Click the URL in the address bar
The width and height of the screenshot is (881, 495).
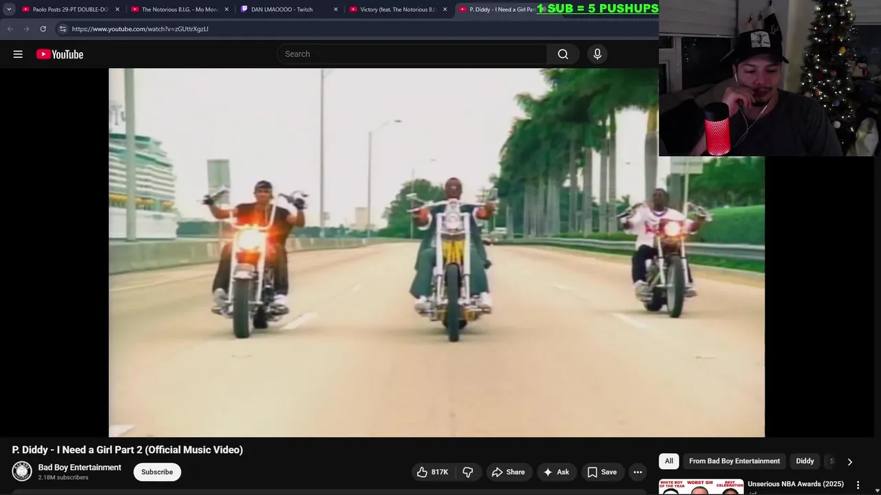[x=140, y=29]
